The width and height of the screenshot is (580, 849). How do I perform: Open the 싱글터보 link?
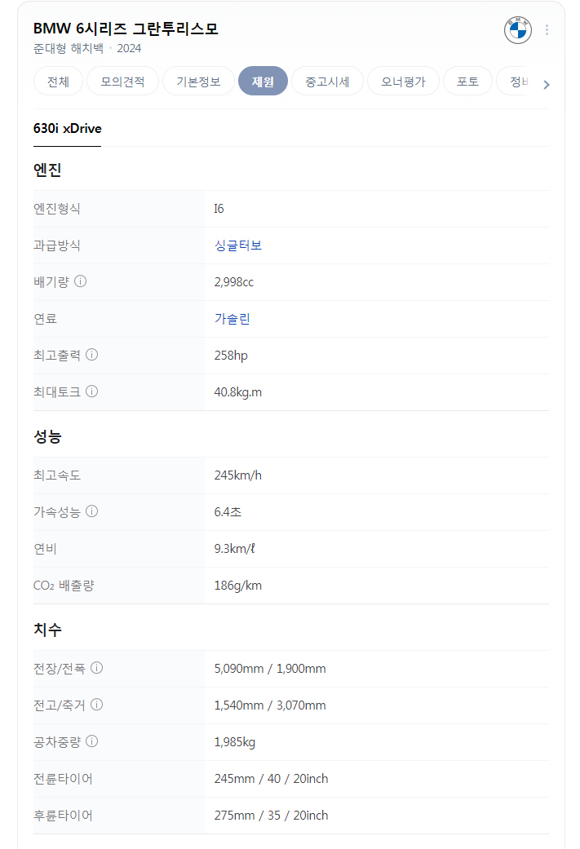pyautogui.click(x=237, y=245)
